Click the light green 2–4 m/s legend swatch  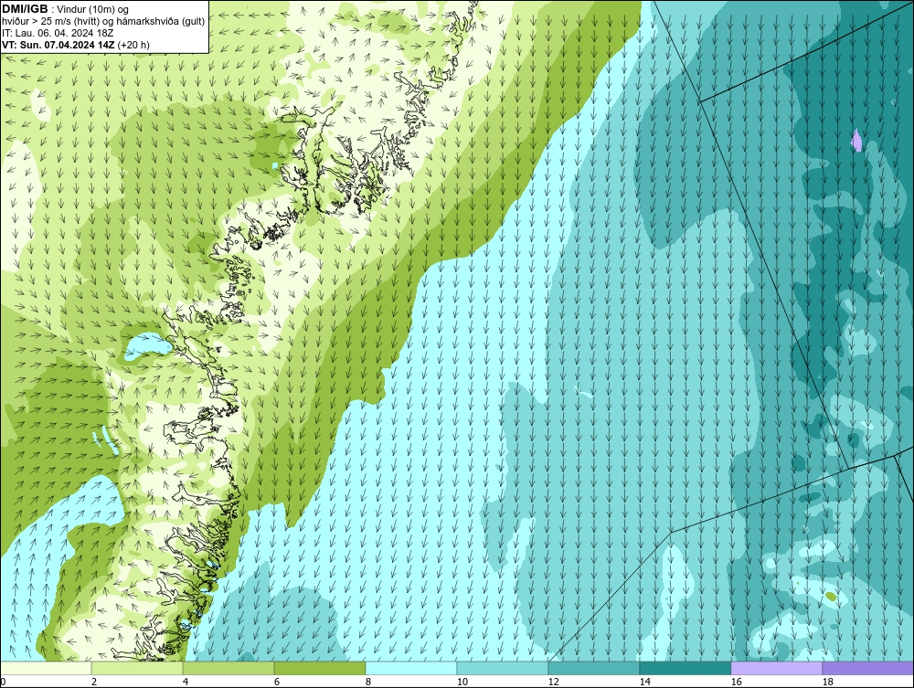[x=137, y=668]
